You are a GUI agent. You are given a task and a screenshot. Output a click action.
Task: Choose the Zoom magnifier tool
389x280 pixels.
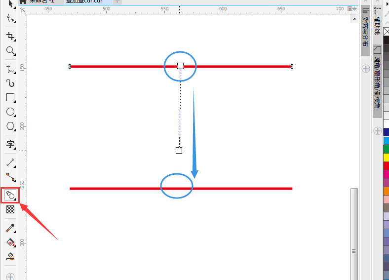(x=10, y=50)
